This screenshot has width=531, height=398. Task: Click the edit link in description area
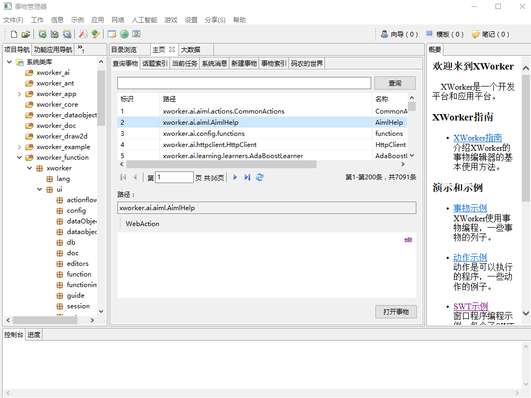click(x=408, y=239)
